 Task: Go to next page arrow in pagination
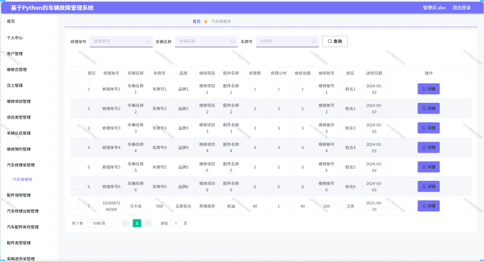[x=148, y=223]
